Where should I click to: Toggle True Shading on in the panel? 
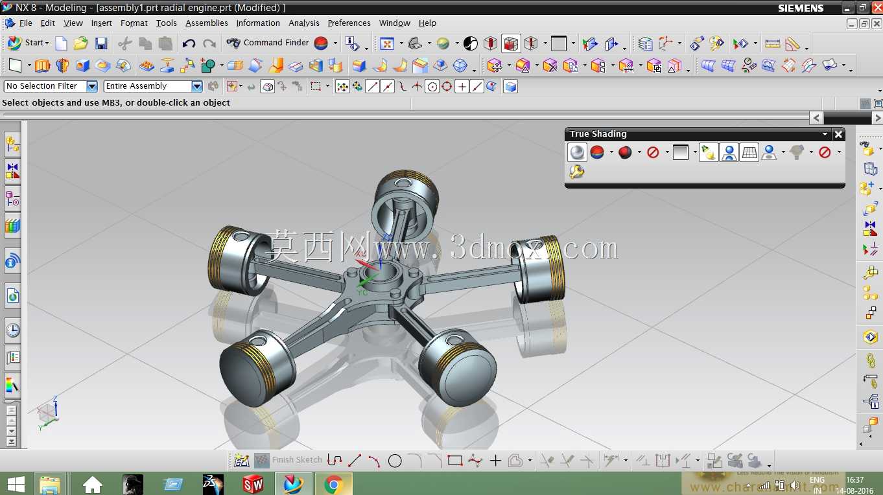tap(577, 152)
